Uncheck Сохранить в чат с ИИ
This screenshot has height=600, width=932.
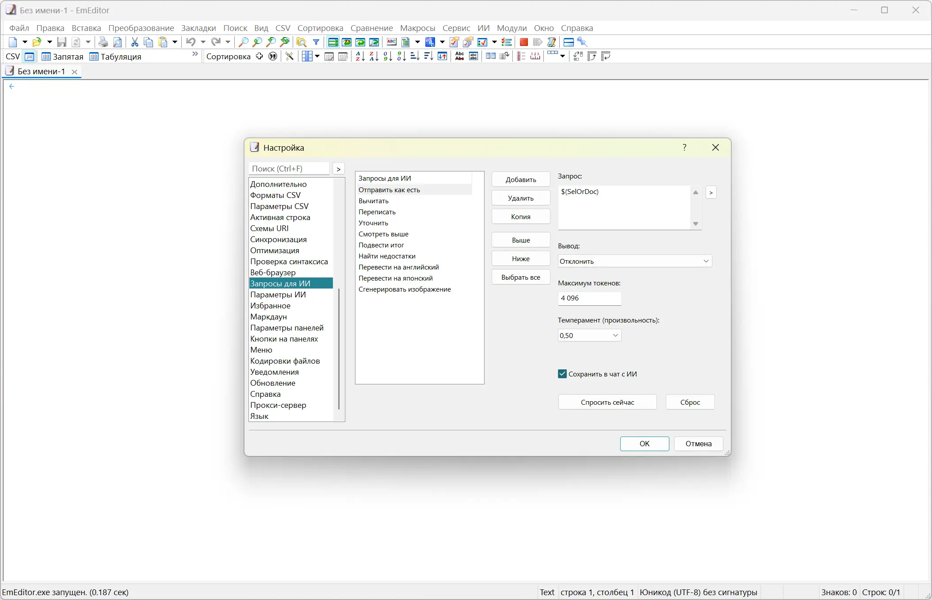point(562,374)
